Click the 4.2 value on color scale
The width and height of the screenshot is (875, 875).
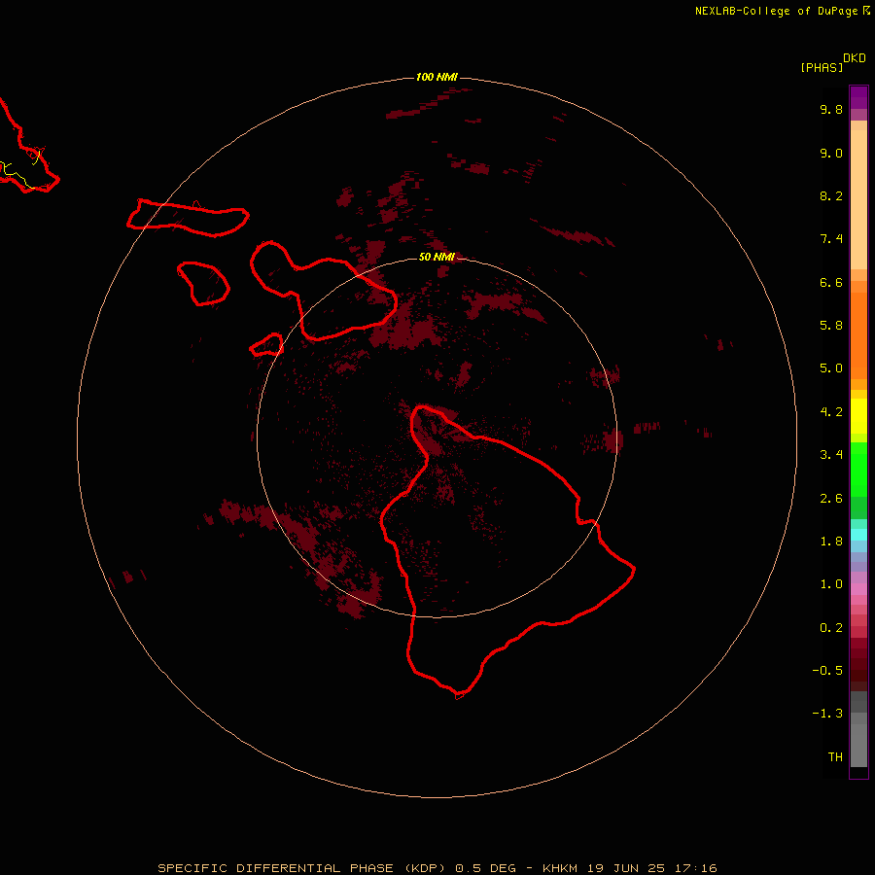coord(831,412)
